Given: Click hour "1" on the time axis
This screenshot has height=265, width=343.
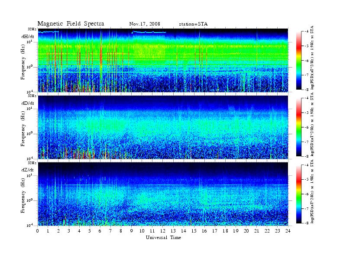Looking at the screenshot, I should click(48, 231).
